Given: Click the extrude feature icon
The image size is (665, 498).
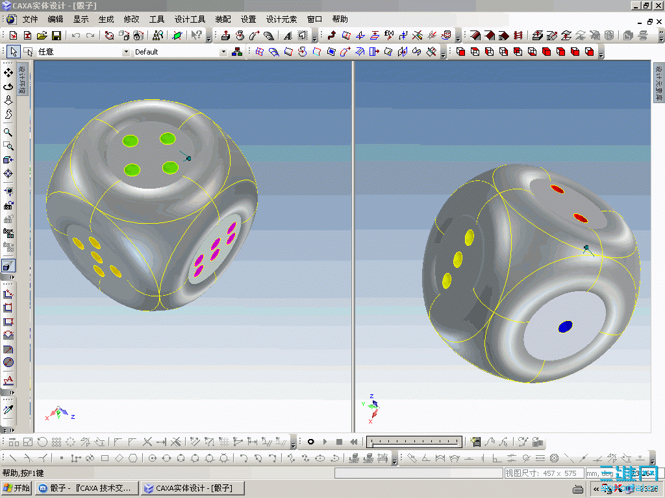Looking at the screenshot, I should pyautogui.click(x=225, y=36).
